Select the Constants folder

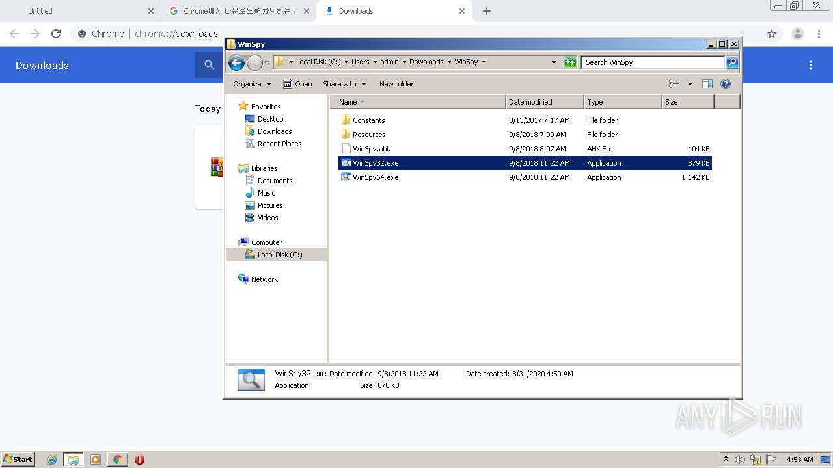coord(525,120)
